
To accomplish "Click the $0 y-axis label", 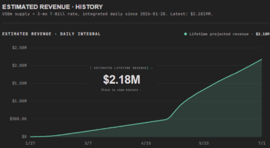I will coord(24,137).
